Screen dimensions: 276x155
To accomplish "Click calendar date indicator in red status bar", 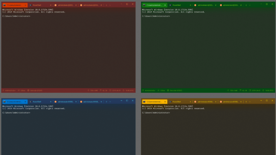I will coord(115,90).
